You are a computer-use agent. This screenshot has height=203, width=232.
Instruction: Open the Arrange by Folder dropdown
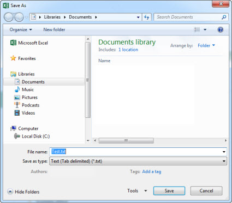(206, 45)
